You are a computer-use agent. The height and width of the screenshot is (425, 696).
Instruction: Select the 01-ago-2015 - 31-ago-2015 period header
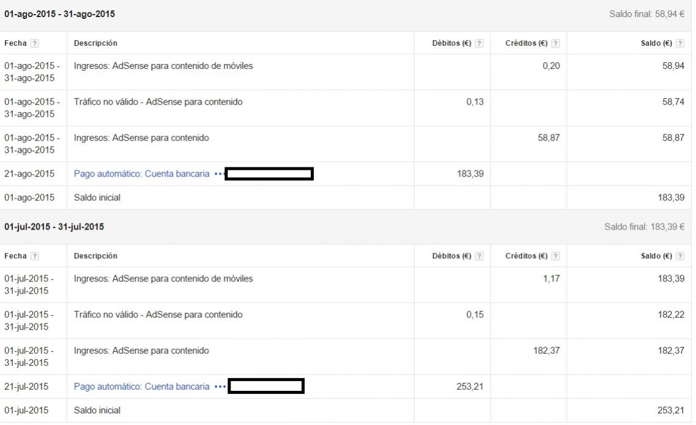pyautogui.click(x=59, y=14)
